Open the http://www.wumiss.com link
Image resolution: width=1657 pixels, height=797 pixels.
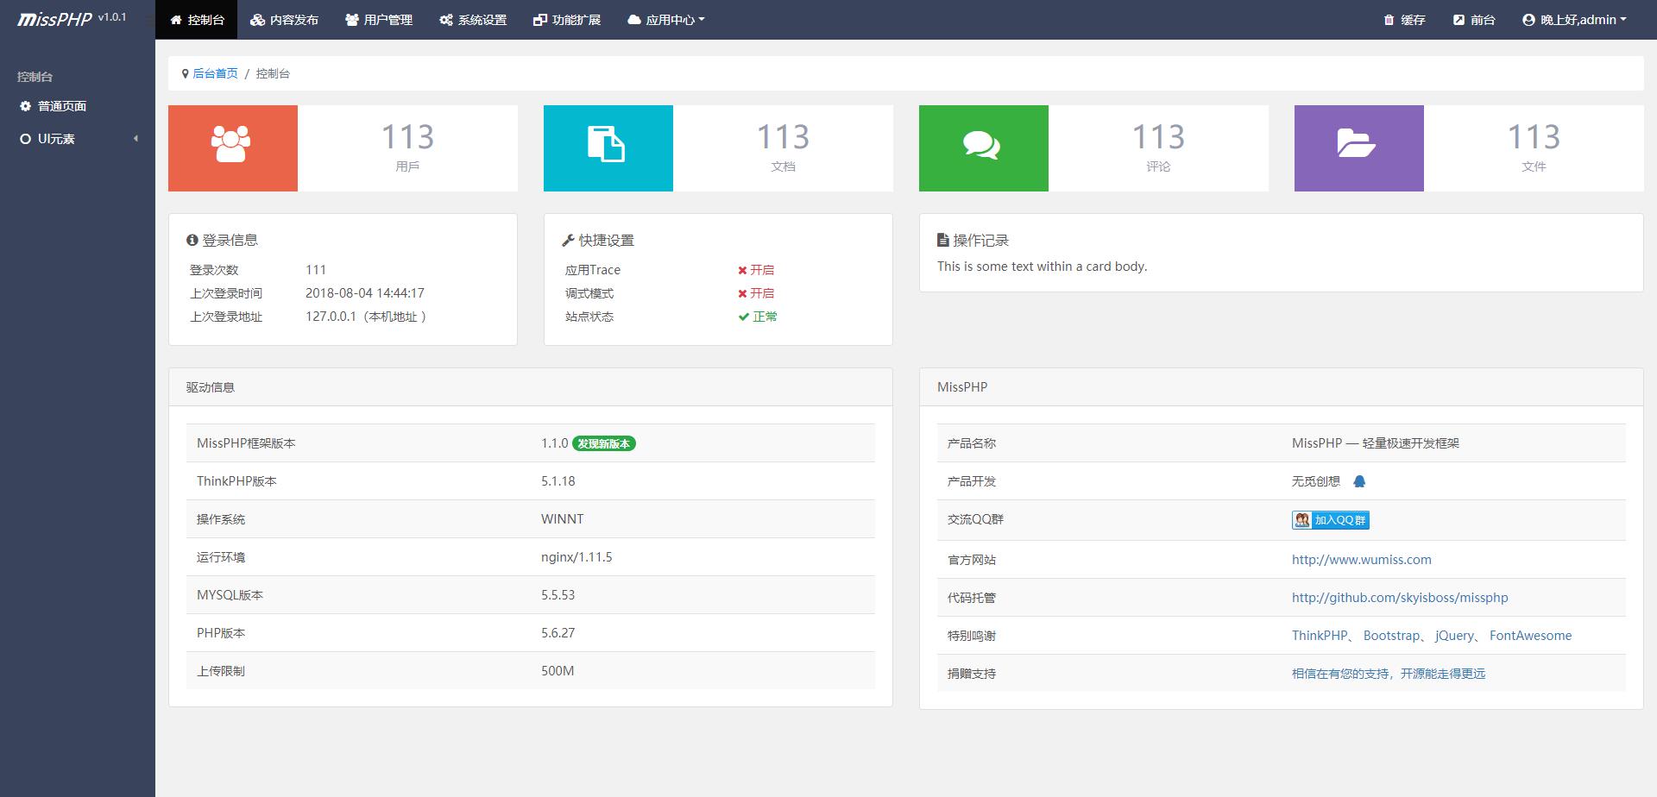1361,560
